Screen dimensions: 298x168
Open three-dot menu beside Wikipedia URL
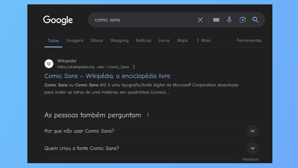[134, 67]
